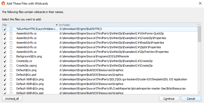The image size is (204, 103).
Task: Click file icon of AssemblyInfo.cs CreateZip\Properties row
Action: pyautogui.click(x=11, y=38)
